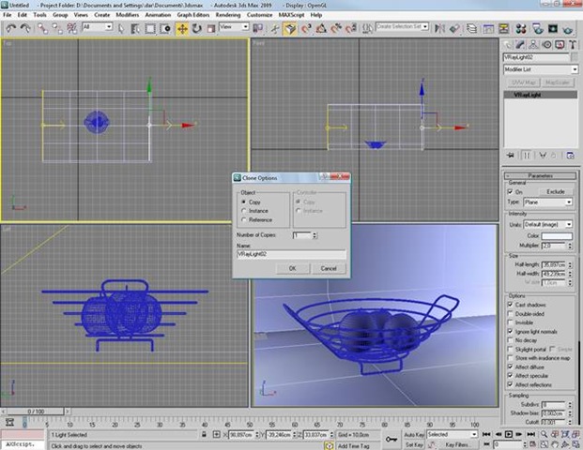Select the Move tool in toolbar
The image size is (583, 450).
182,28
